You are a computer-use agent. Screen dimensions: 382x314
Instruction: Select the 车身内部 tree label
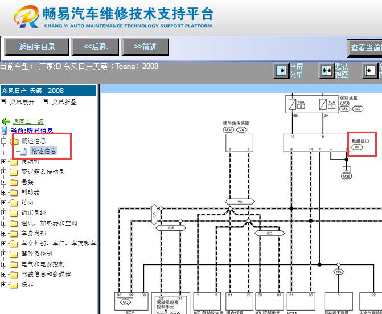(34, 233)
